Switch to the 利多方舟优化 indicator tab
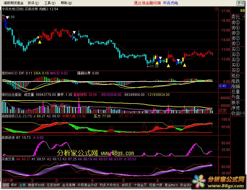Image resolution: width=247 pixels, height=190 pixels. [x=109, y=185]
